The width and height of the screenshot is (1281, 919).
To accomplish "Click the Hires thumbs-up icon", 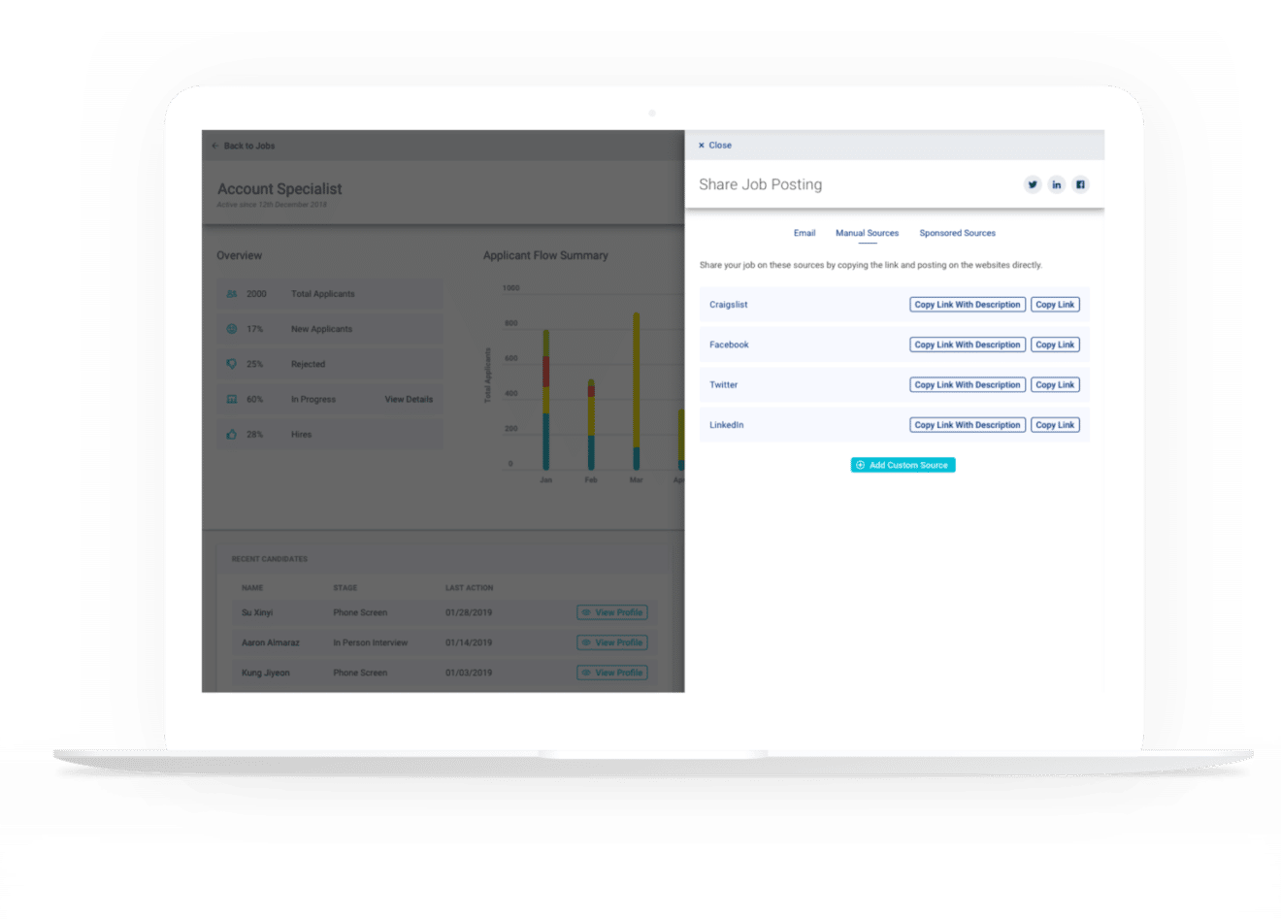I will tap(232, 435).
